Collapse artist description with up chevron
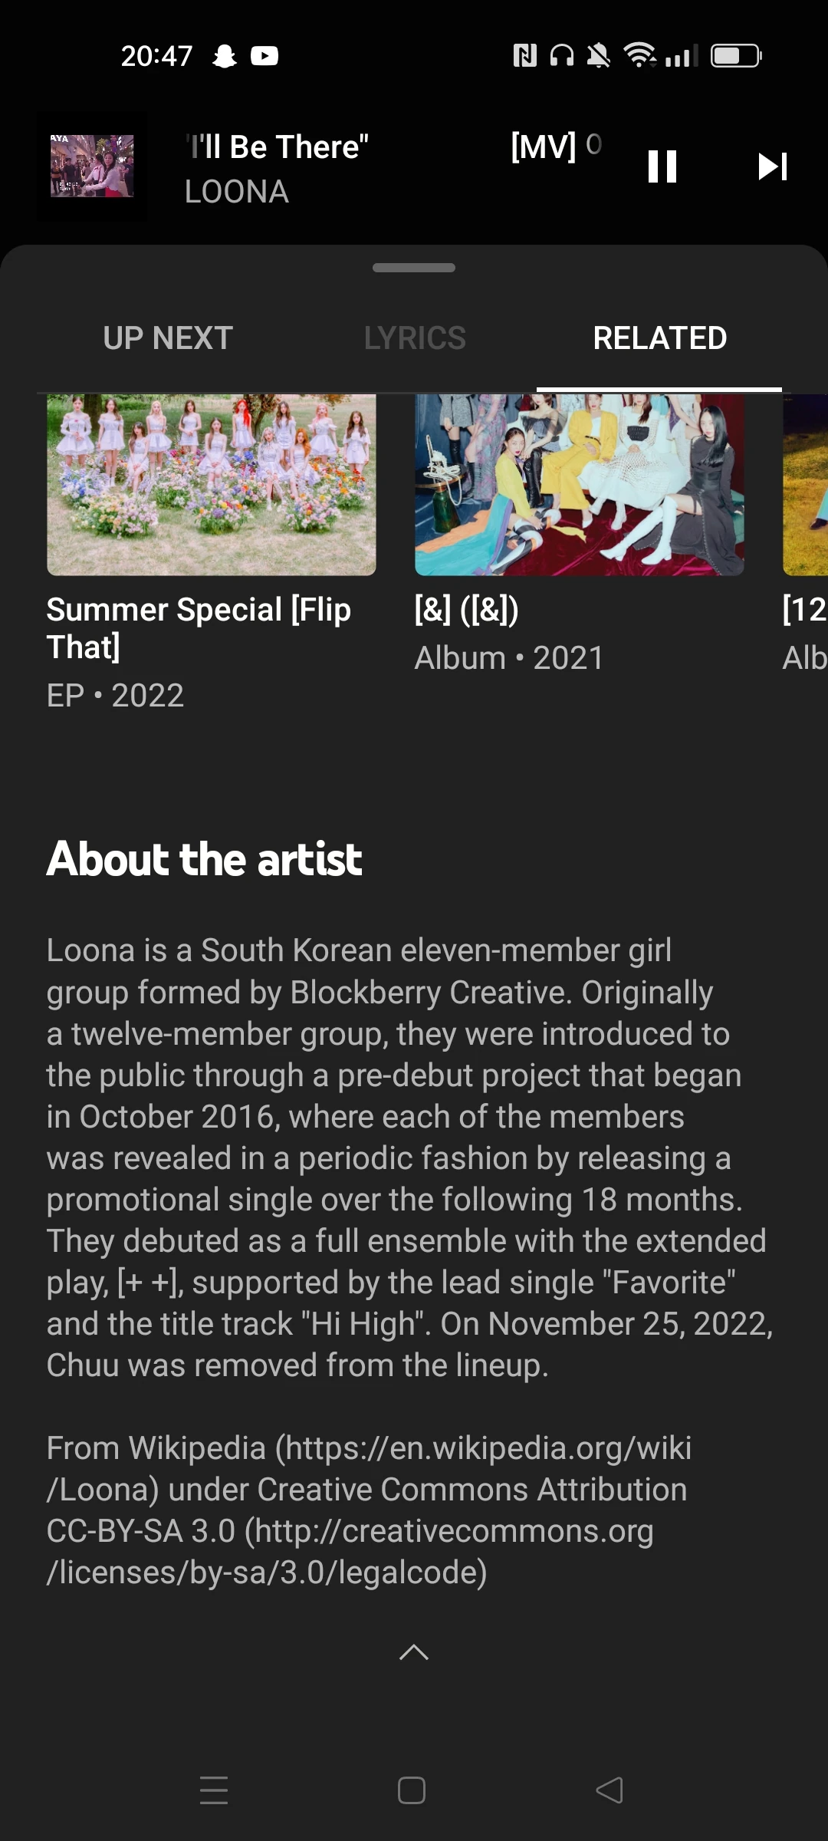Viewport: 828px width, 1841px height. (414, 1652)
